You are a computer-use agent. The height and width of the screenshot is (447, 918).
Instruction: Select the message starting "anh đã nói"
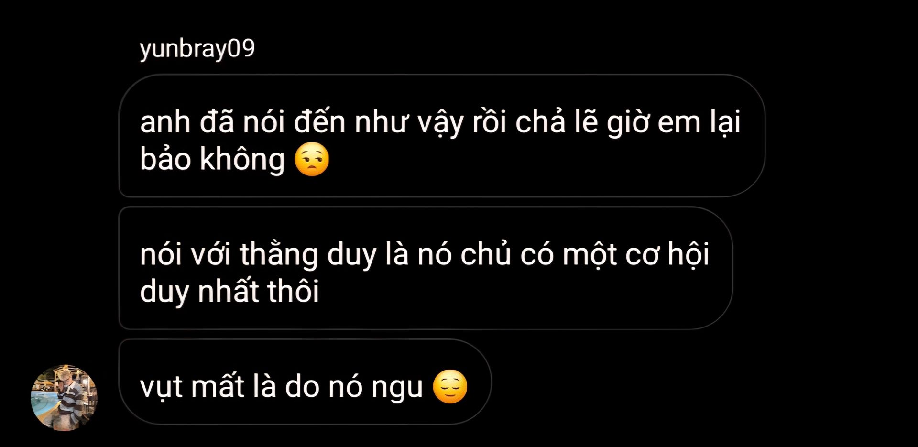pos(442,136)
